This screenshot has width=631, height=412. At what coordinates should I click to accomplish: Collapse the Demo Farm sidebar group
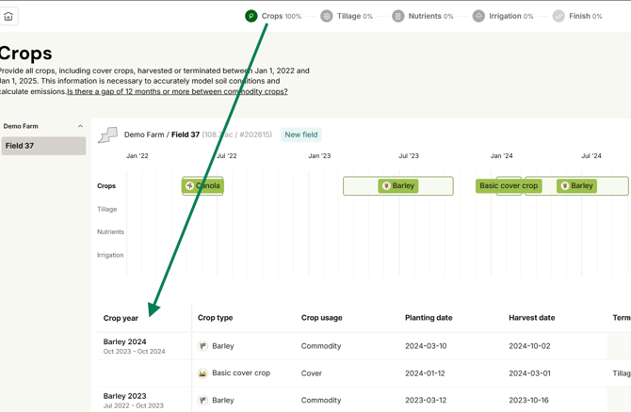[x=80, y=126]
